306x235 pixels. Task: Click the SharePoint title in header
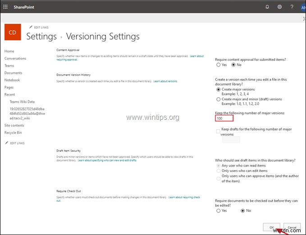[x=24, y=7]
